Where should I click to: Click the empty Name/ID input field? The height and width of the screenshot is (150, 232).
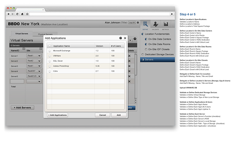coord(17,81)
